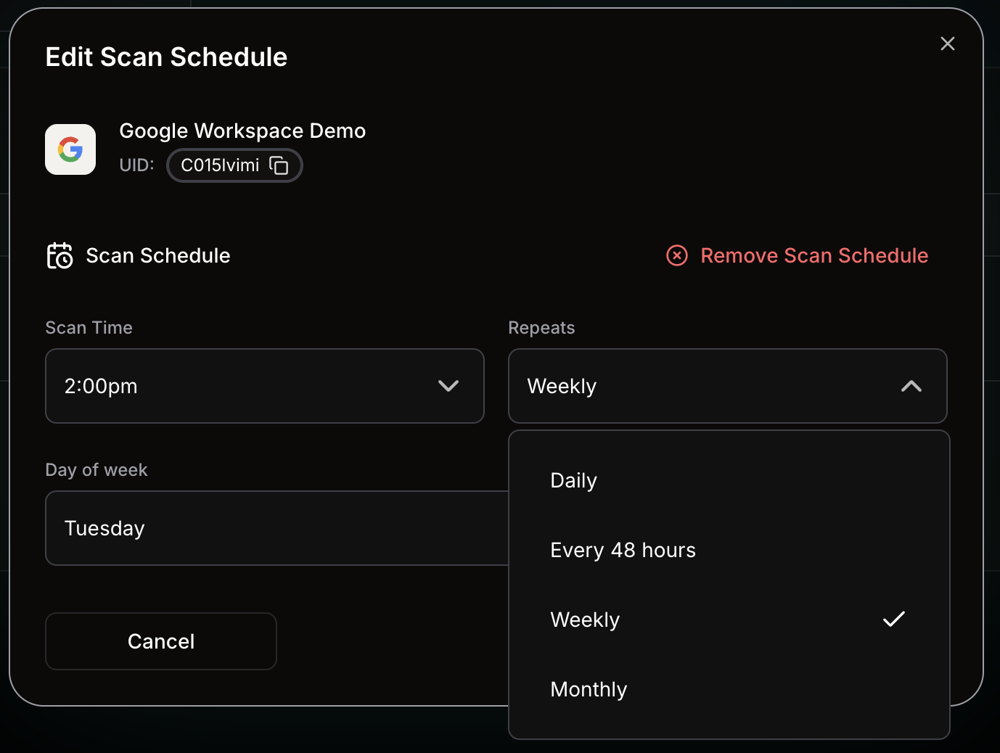Screen dimensions: 1000x753
Task: Click the Day of week label
Action: [x=97, y=470]
